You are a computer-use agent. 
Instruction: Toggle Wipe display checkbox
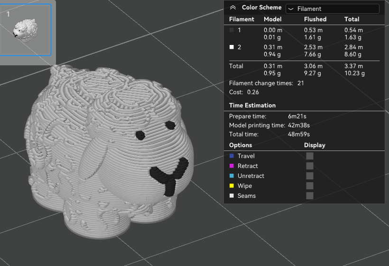[310, 186]
